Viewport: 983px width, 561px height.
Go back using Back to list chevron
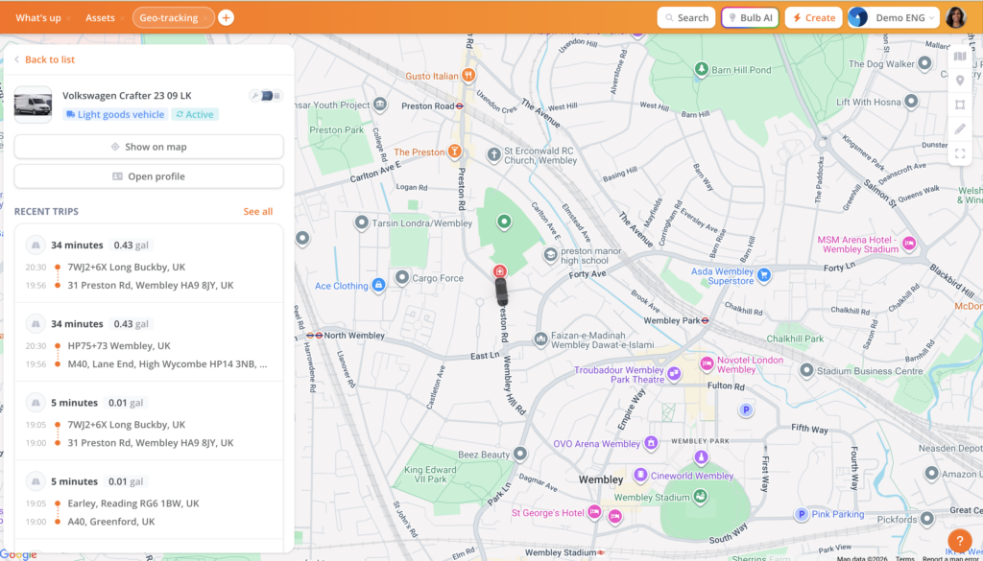click(16, 59)
